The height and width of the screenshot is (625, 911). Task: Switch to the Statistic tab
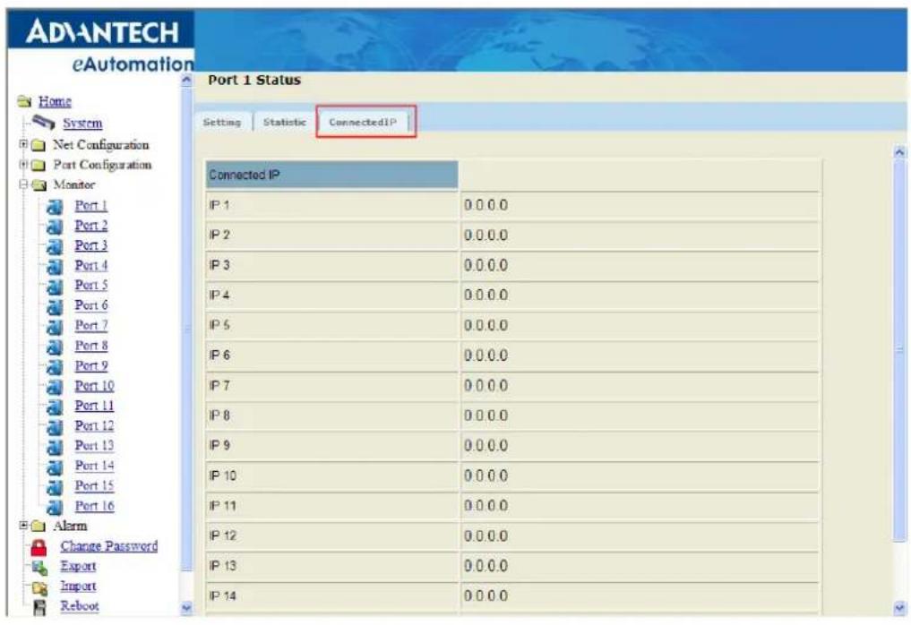click(x=284, y=122)
